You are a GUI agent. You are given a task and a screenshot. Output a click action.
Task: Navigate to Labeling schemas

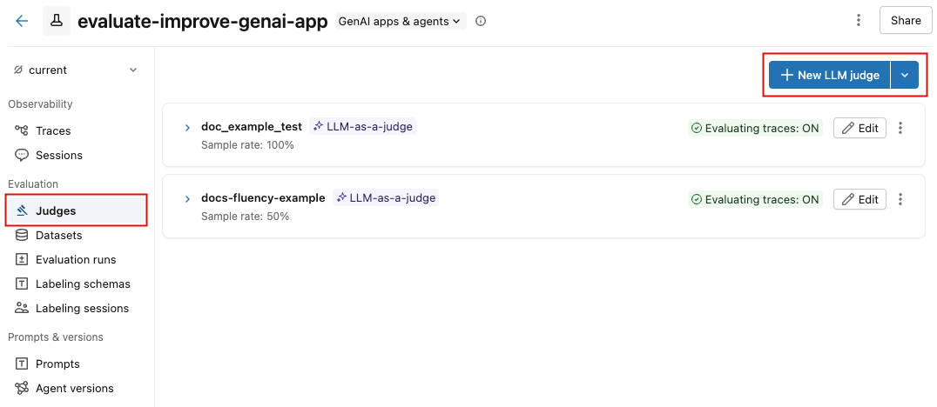[83, 284]
